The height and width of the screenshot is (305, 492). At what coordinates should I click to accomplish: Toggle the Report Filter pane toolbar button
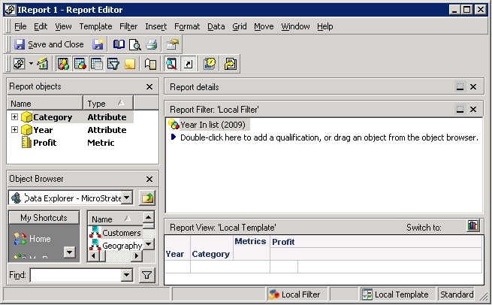80,64
